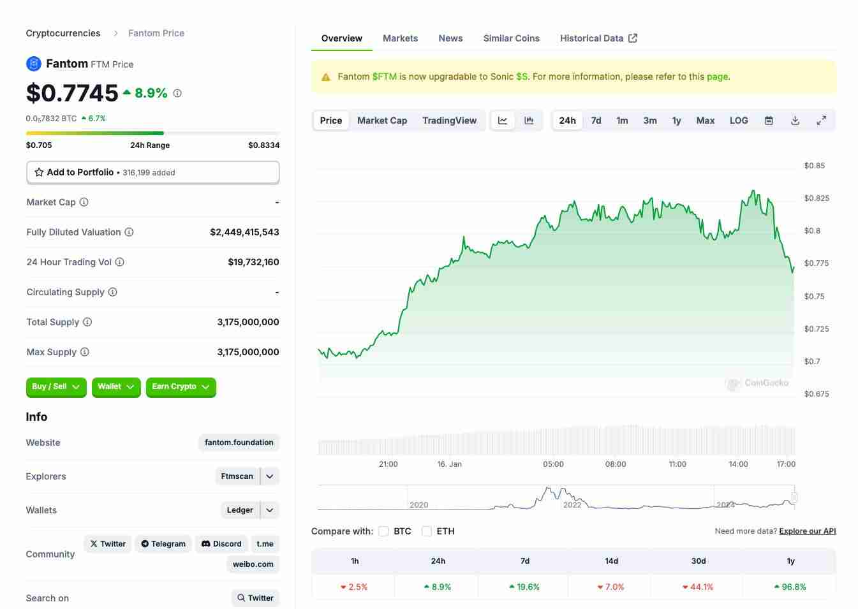Open the Explore our API link
The image size is (858, 609).
click(x=807, y=531)
